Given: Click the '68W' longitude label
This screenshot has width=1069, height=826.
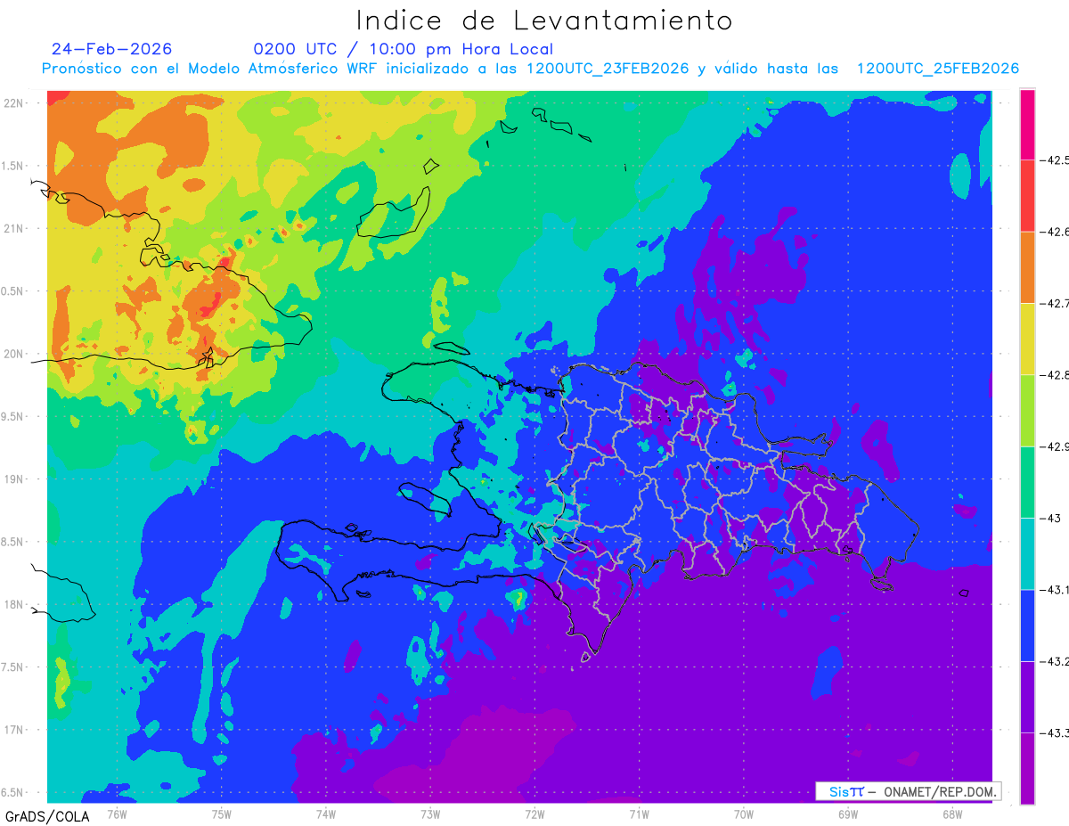Looking at the screenshot, I should tap(952, 814).
